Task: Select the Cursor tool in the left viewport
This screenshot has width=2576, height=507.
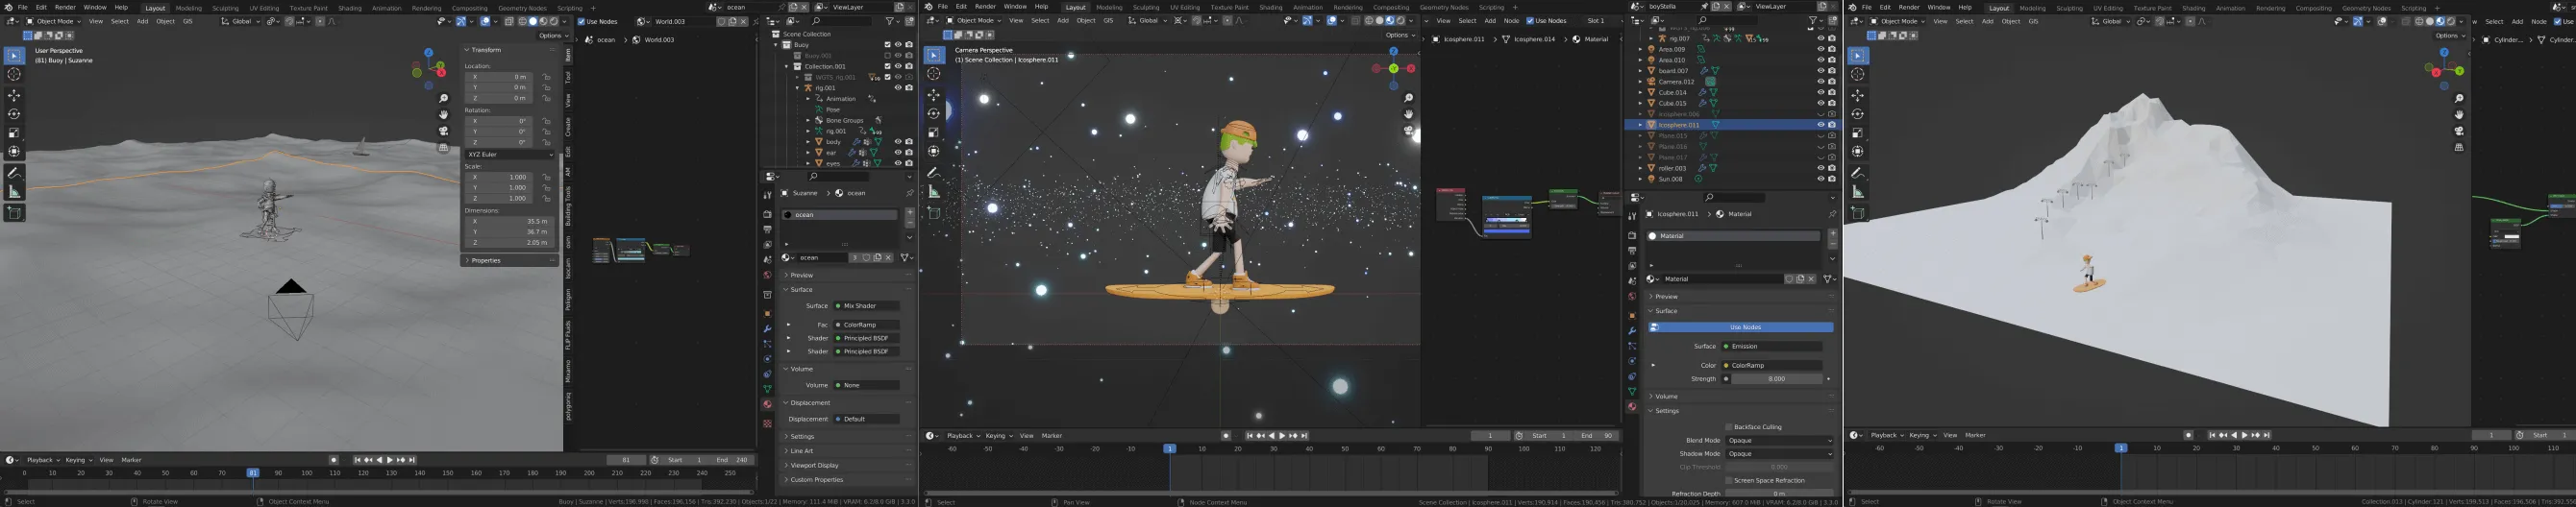Action: click(14, 75)
